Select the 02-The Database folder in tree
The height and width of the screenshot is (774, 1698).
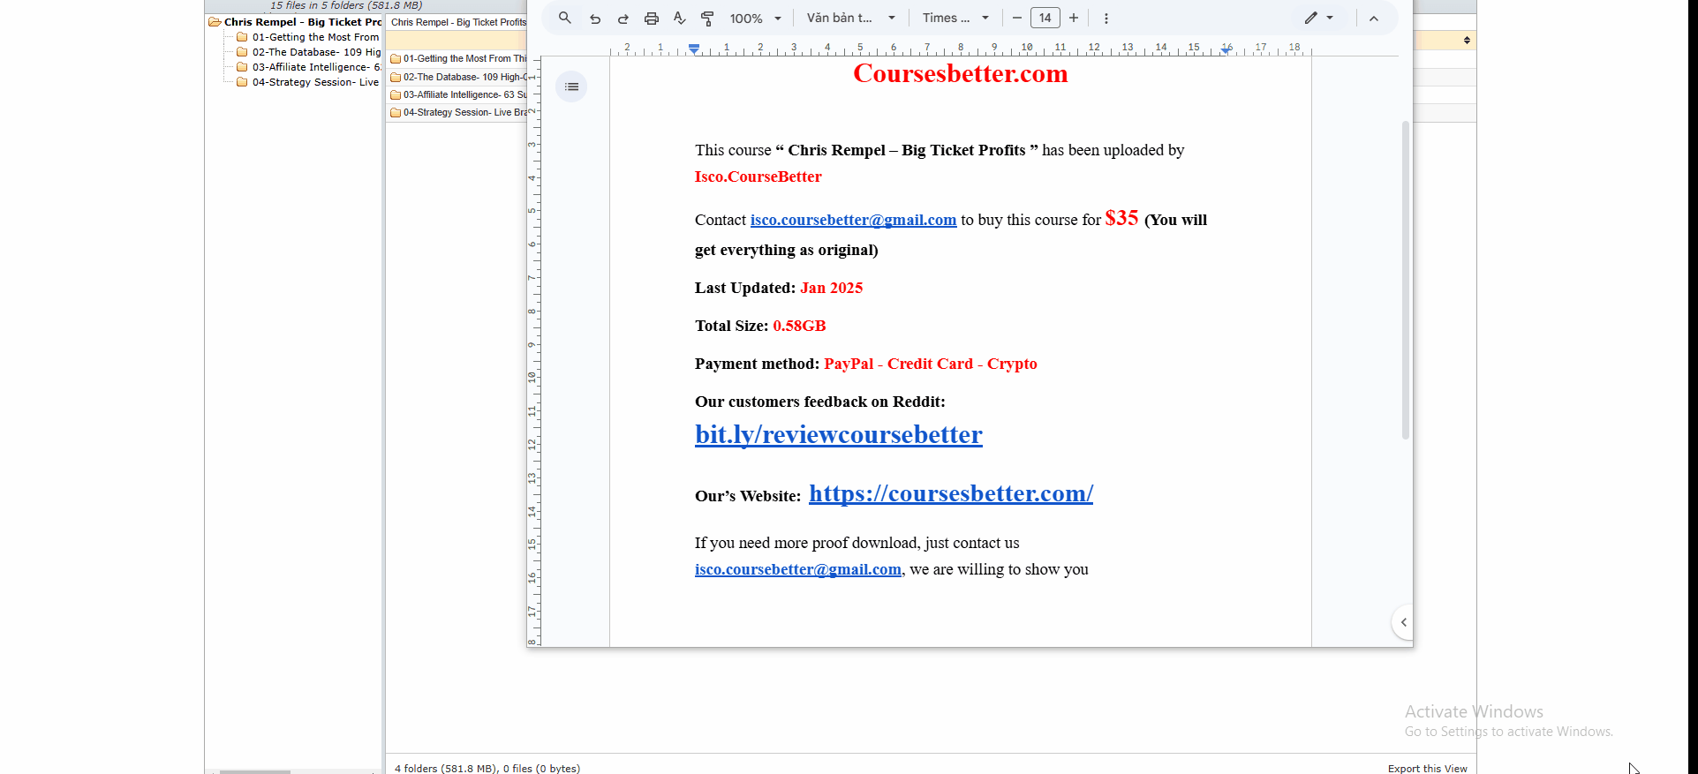pos(315,52)
